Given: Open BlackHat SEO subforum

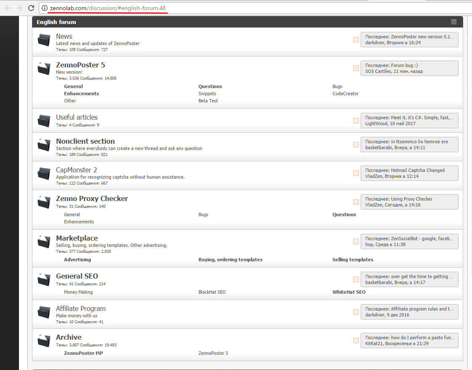Looking at the screenshot, I should point(212,292).
